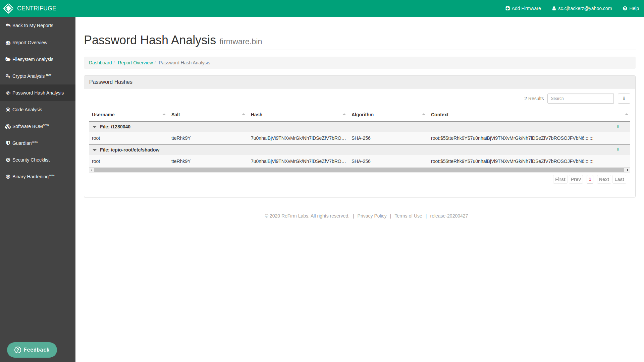The width and height of the screenshot is (644, 362).
Task: Collapse the File: /cpio-root/etc/shadow group
Action: [x=95, y=150]
